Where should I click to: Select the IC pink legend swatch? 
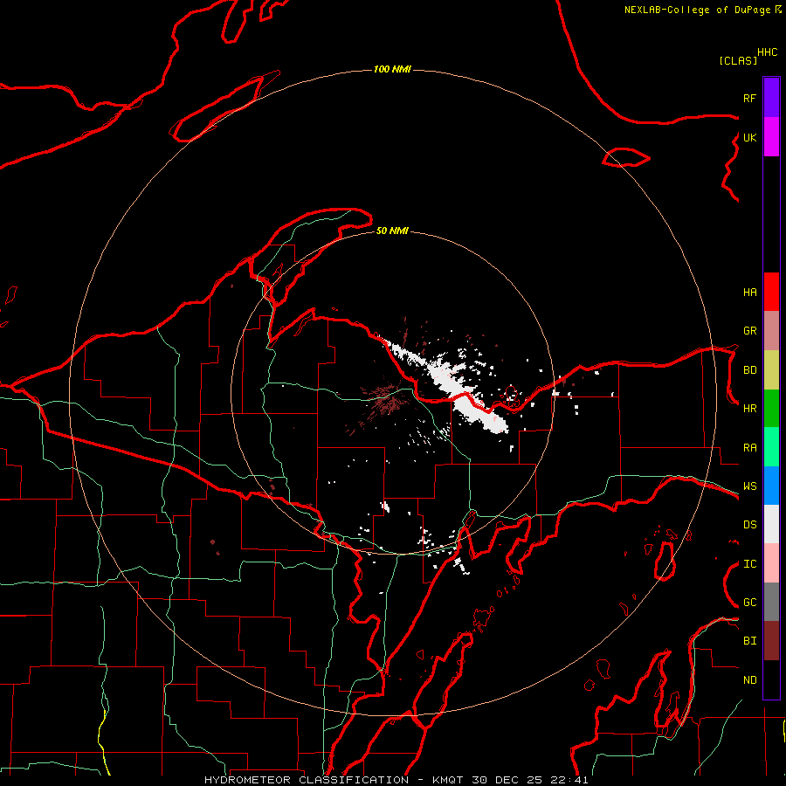(771, 563)
